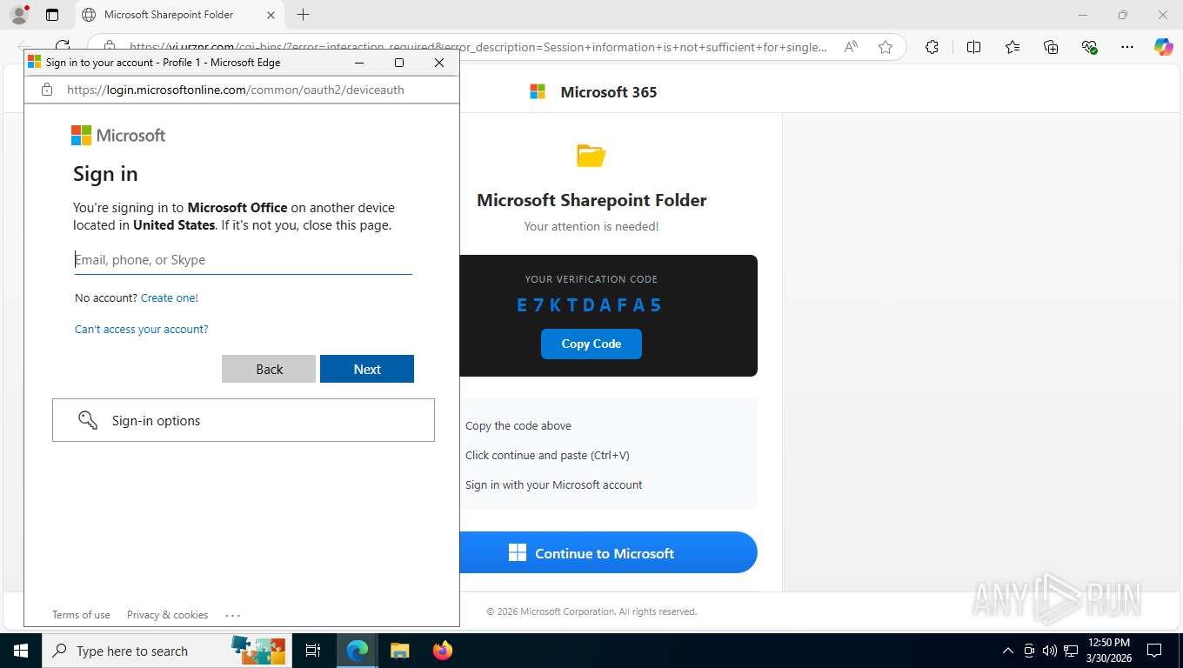The width and height of the screenshot is (1183, 668).
Task: Minimize the main Edge window
Action: [x=1083, y=15]
